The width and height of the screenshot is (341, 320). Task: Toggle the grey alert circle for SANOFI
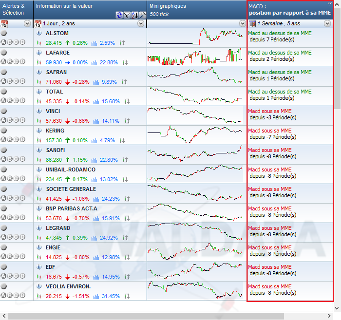[x=4, y=150]
